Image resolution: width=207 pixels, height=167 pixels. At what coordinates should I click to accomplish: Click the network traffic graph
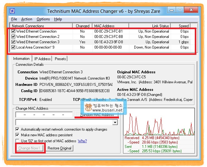coord(159,122)
